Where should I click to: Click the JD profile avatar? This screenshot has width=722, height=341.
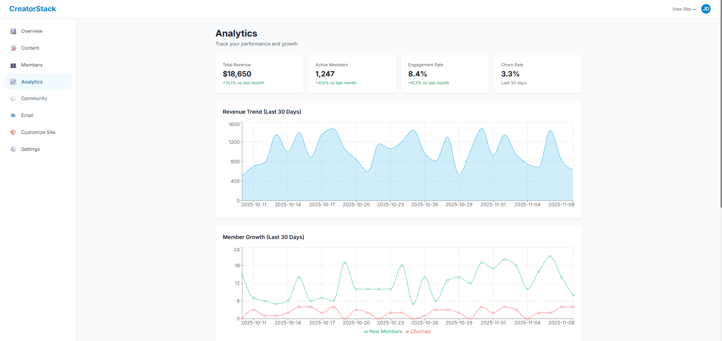pos(706,9)
